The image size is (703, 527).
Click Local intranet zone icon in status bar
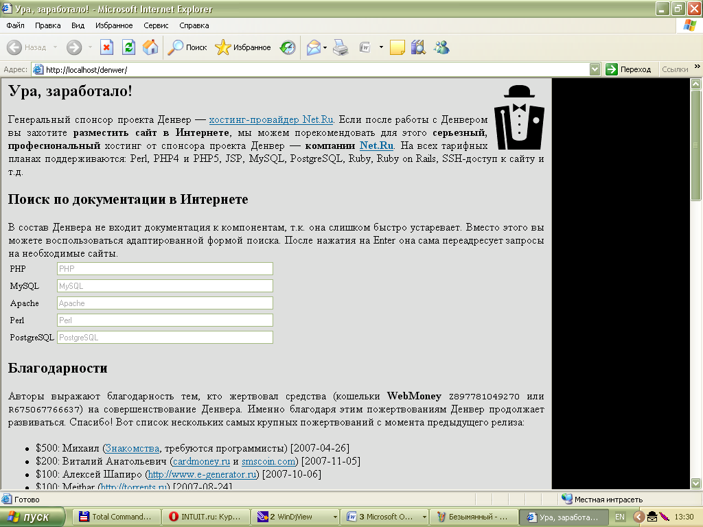pyautogui.click(x=566, y=499)
